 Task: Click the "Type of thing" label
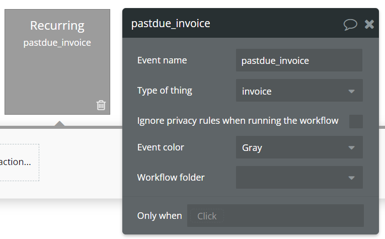click(x=165, y=91)
